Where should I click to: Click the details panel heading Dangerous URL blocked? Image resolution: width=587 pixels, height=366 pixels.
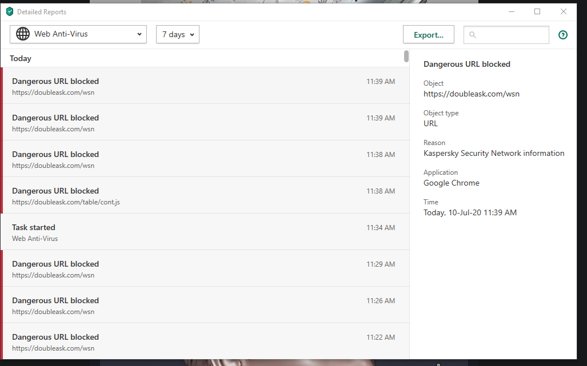(x=467, y=65)
